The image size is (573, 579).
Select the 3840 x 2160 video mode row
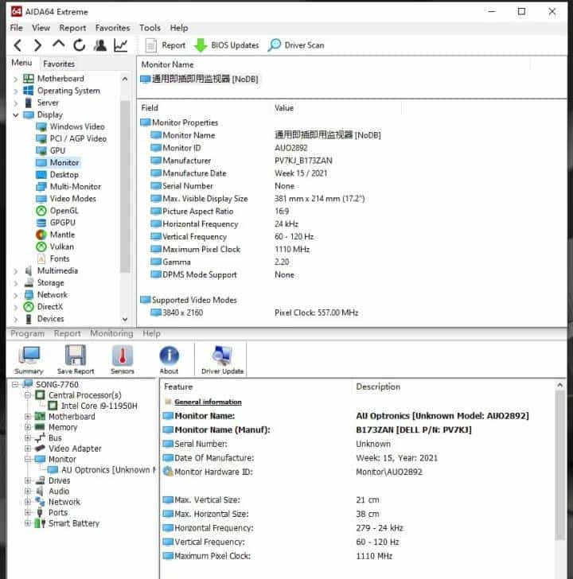pyautogui.click(x=255, y=313)
